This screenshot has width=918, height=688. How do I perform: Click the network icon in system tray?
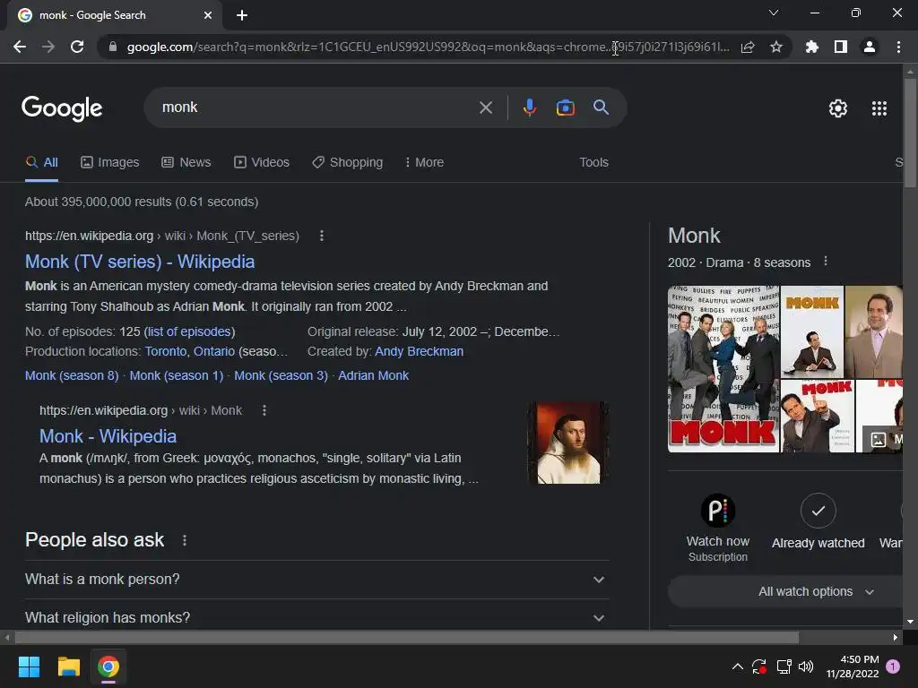tap(784, 666)
